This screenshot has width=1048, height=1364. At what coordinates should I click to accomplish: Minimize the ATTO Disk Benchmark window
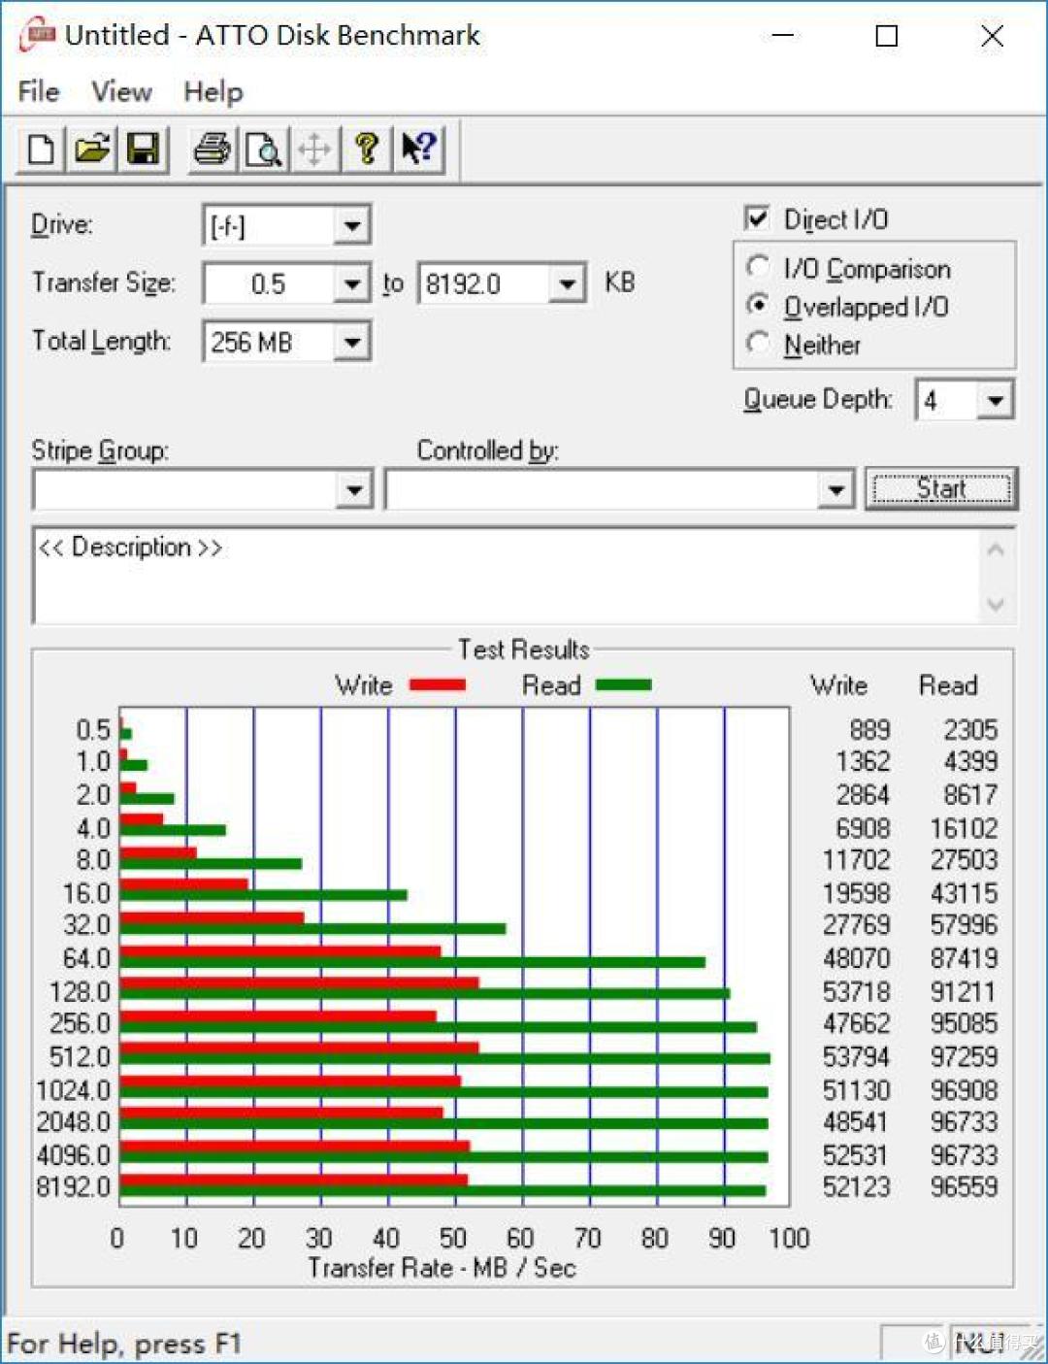[x=783, y=36]
